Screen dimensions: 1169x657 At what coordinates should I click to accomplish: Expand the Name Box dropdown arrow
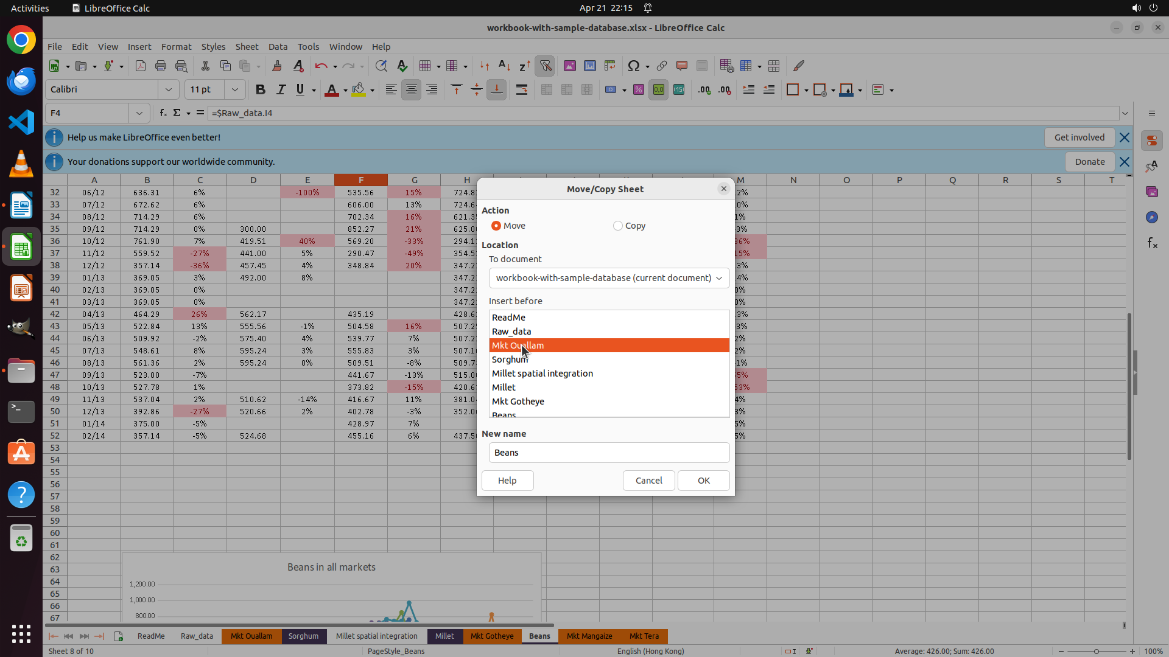click(139, 113)
